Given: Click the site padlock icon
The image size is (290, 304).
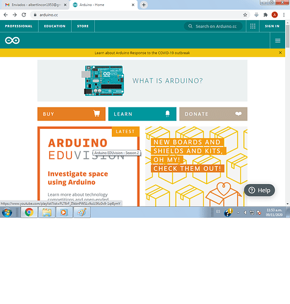Looking at the screenshot, I should (x=35, y=15).
